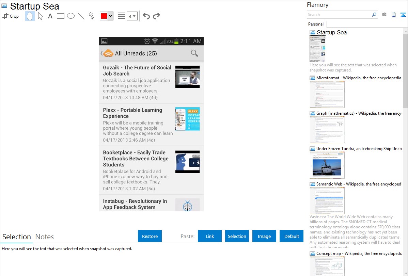Image resolution: width=408 pixels, height=276 pixels.
Task: Click the Booketplace article thumbnail
Action: [x=187, y=162]
